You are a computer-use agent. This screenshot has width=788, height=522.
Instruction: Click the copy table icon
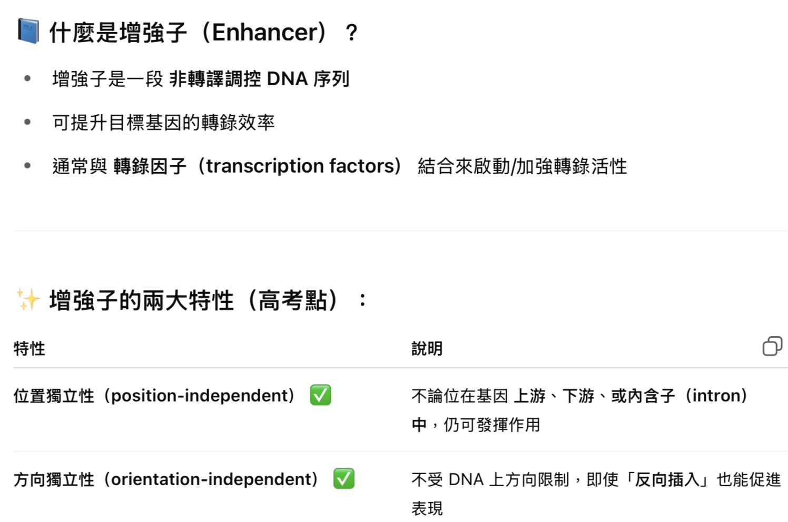coord(772,346)
